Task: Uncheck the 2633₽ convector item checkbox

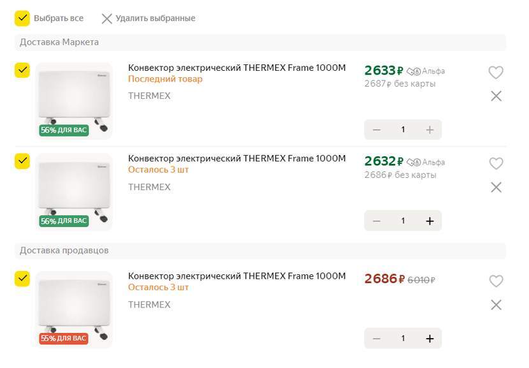Action: point(22,70)
